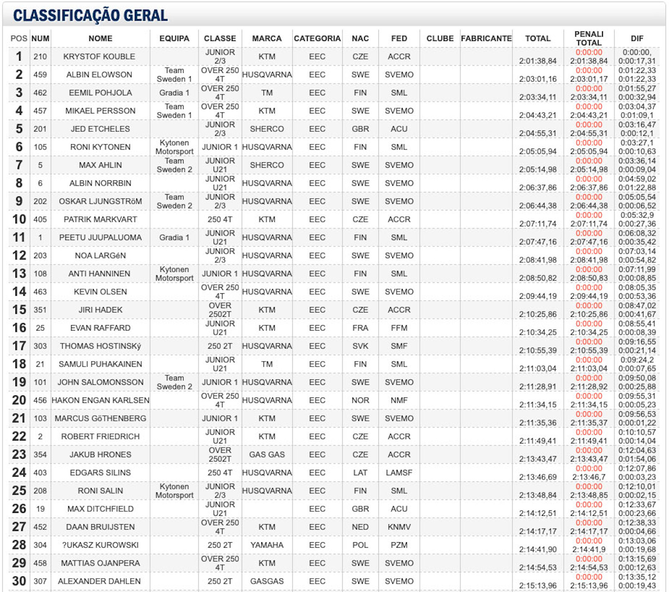Select rider name RONI KYTONEN
Image resolution: width=669 pixels, height=592 pixels.
click(100, 147)
